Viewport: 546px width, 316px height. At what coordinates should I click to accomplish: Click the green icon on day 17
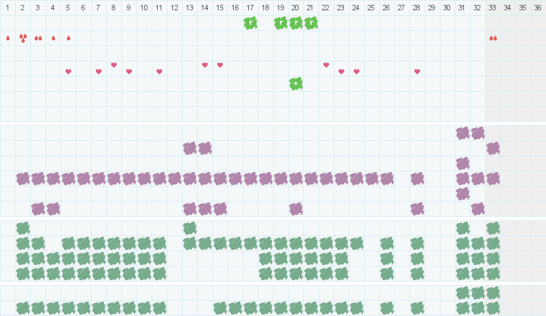point(250,23)
